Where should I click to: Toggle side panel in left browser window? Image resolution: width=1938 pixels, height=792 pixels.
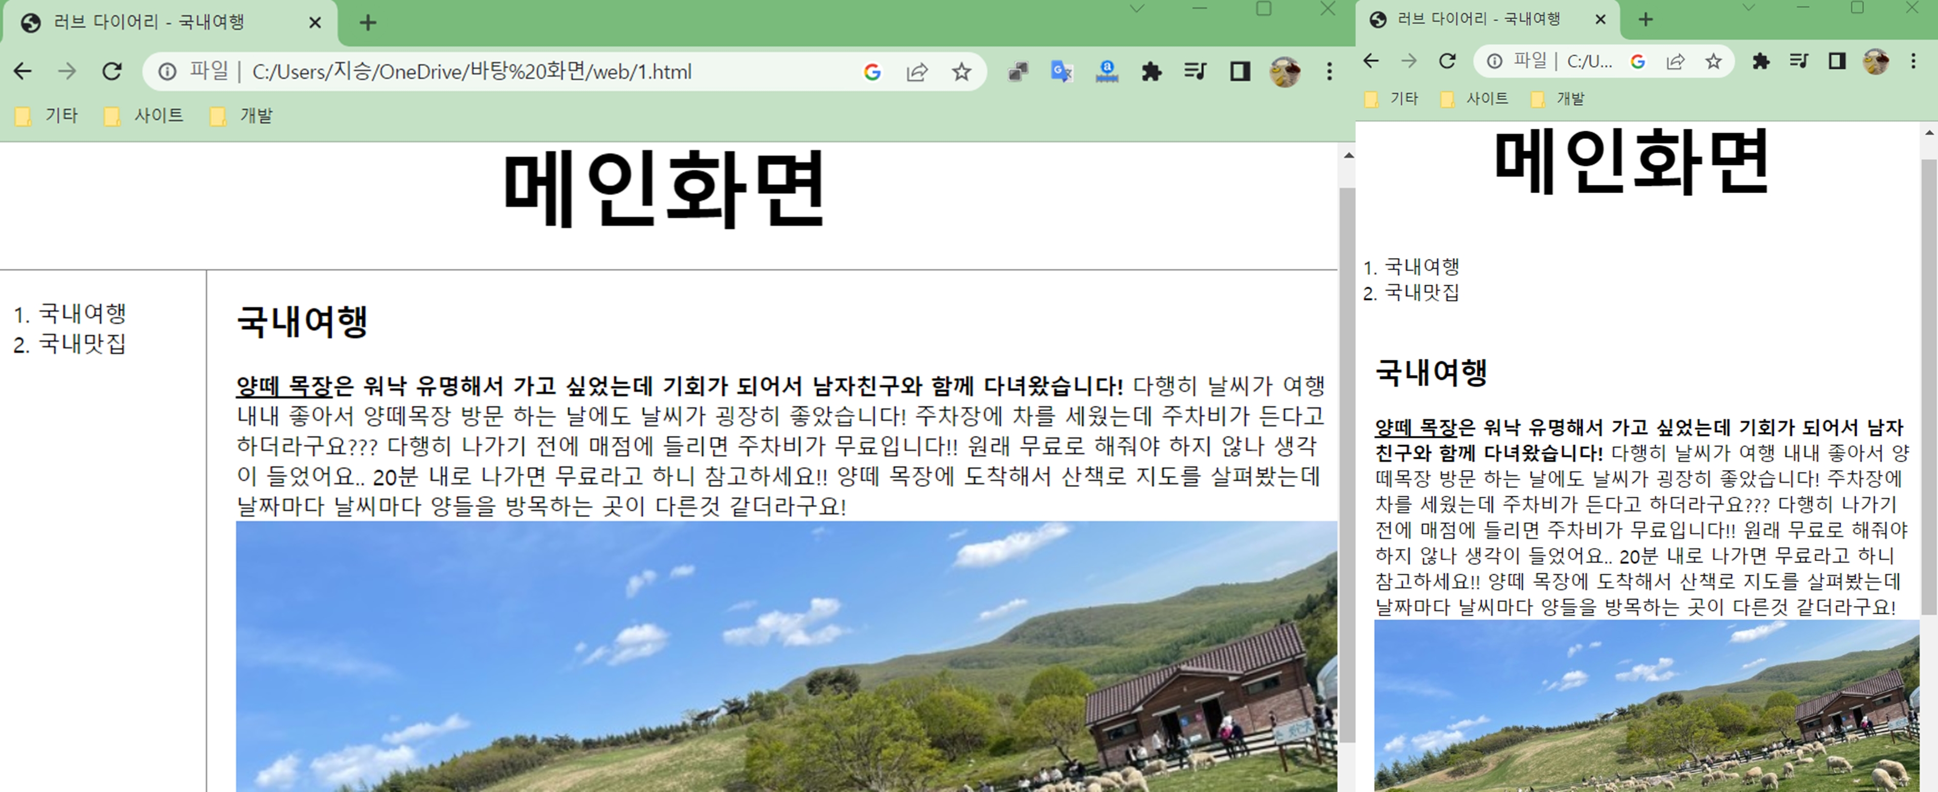[1240, 72]
